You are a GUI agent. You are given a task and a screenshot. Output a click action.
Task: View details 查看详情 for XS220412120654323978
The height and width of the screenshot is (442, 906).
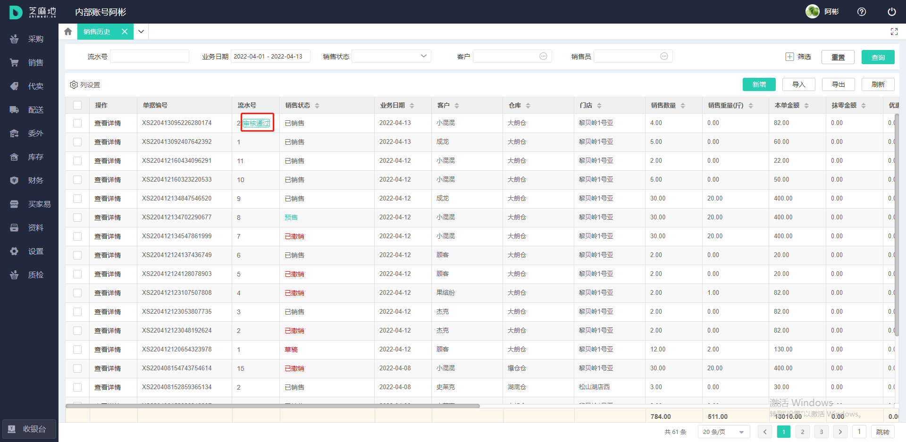(108, 350)
